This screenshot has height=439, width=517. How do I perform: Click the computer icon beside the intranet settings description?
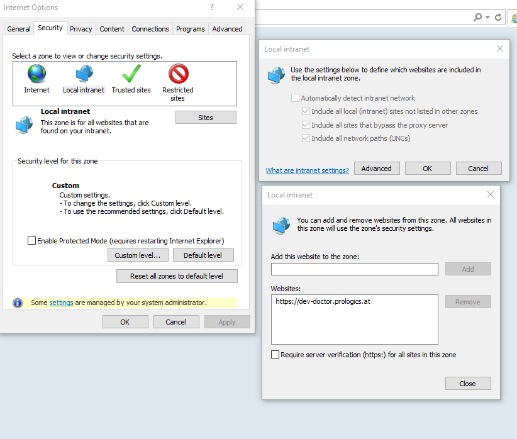(x=275, y=75)
